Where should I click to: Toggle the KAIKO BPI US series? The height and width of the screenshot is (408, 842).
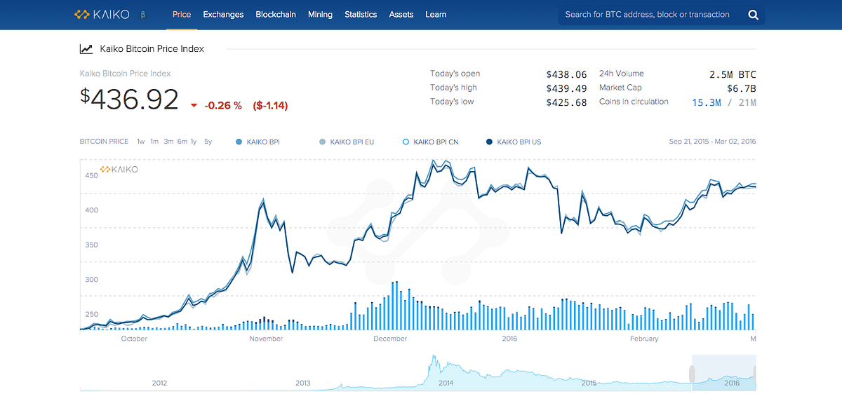coord(514,142)
